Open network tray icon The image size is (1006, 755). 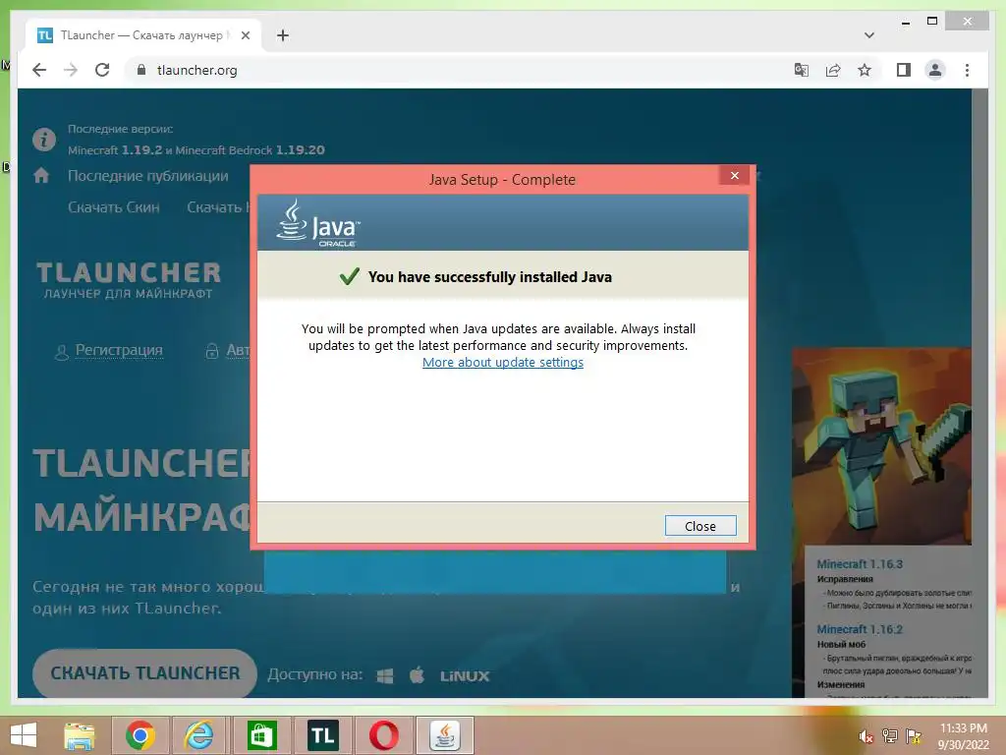(890, 736)
